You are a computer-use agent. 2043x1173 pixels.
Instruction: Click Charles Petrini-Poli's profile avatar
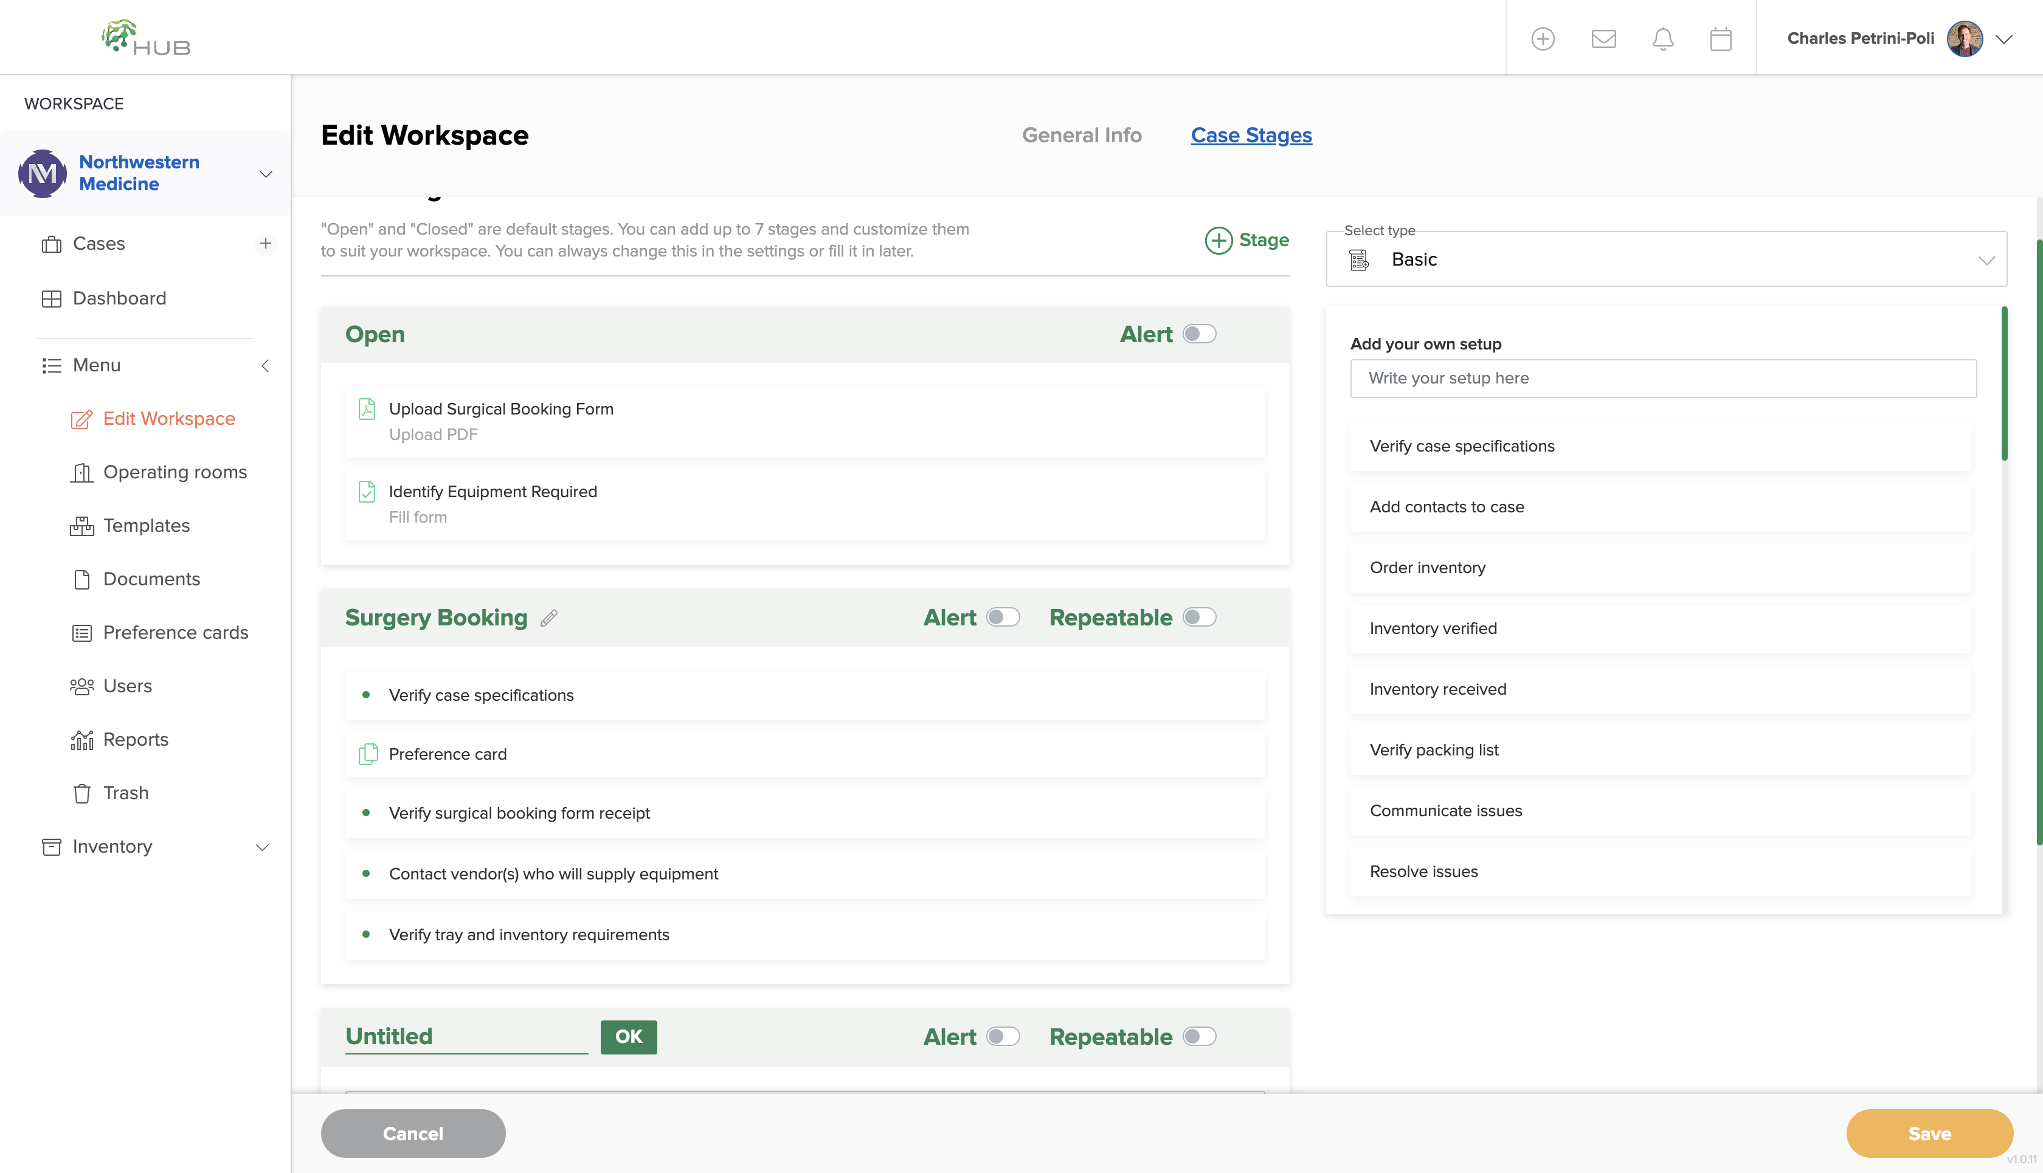click(1964, 39)
